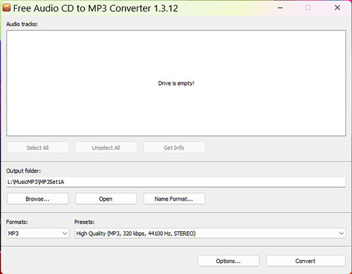Start conversion with the Convert button
This screenshot has height=274, width=352.
tap(305, 261)
